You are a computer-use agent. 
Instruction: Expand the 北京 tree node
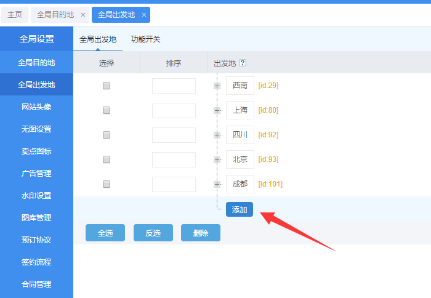[217, 159]
